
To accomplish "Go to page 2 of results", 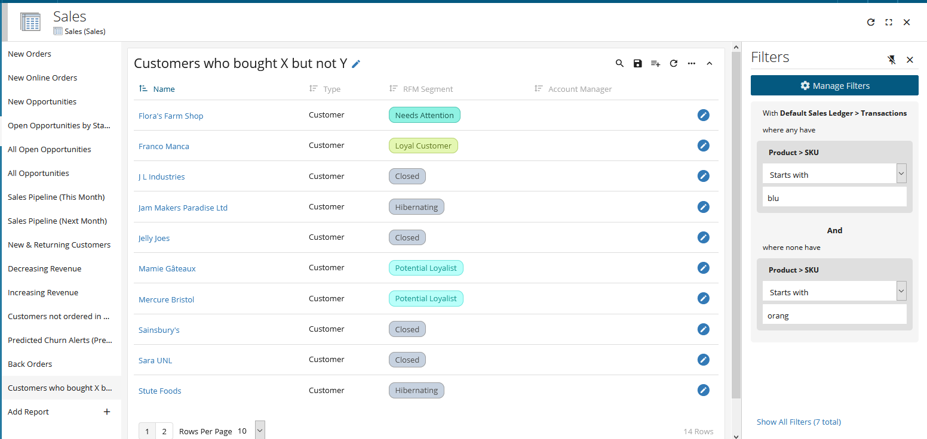I will (x=164, y=430).
